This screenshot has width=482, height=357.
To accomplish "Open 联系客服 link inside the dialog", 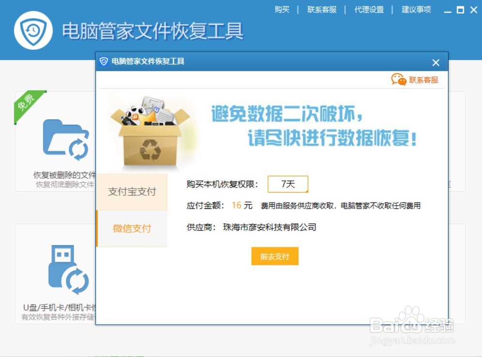I will [423, 80].
